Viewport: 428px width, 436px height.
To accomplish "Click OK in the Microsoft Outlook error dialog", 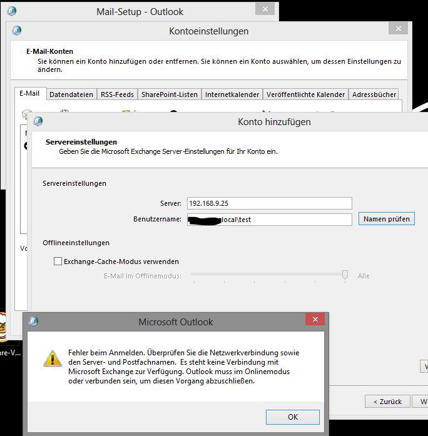I will (x=293, y=417).
